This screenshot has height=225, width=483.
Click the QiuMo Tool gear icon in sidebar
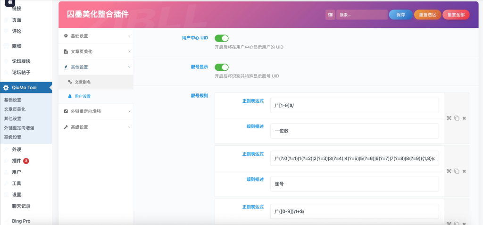(6, 88)
